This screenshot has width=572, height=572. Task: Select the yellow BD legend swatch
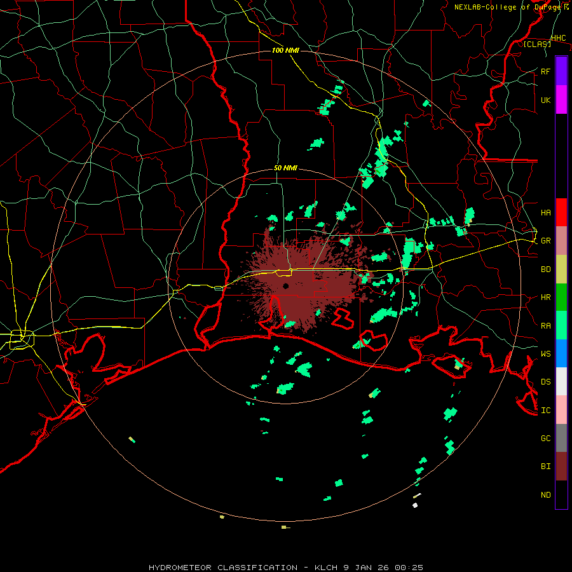561,269
